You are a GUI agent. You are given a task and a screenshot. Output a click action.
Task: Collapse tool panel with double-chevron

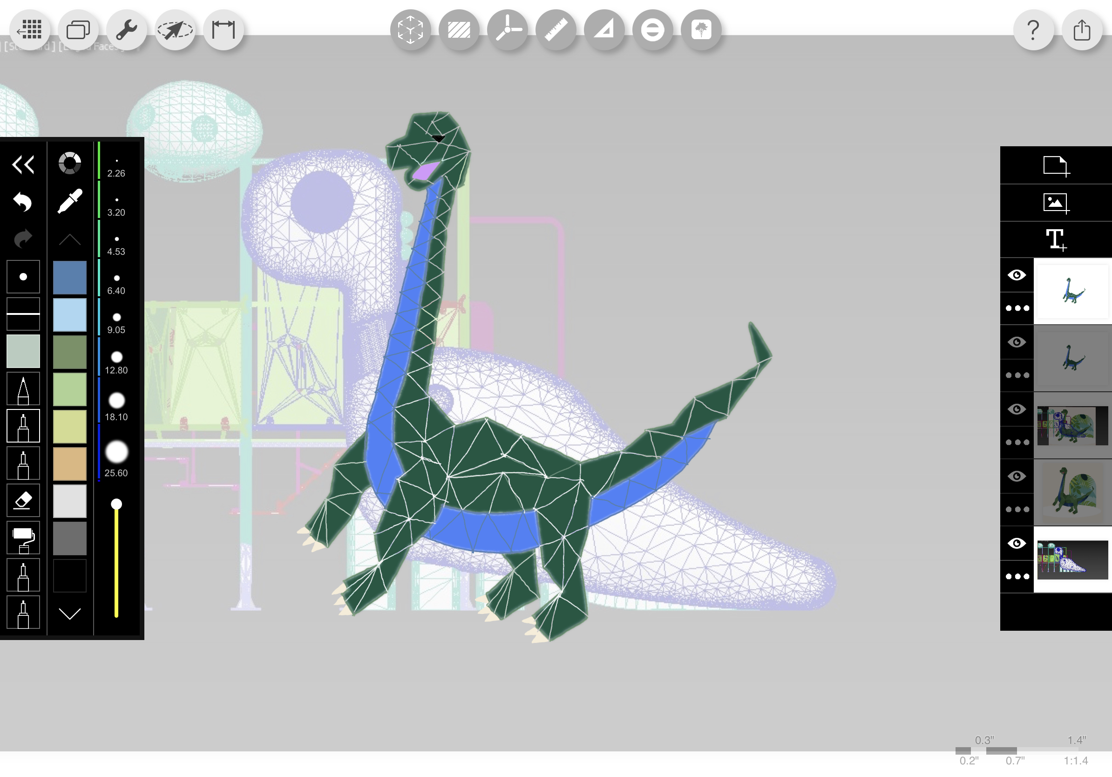click(x=23, y=165)
